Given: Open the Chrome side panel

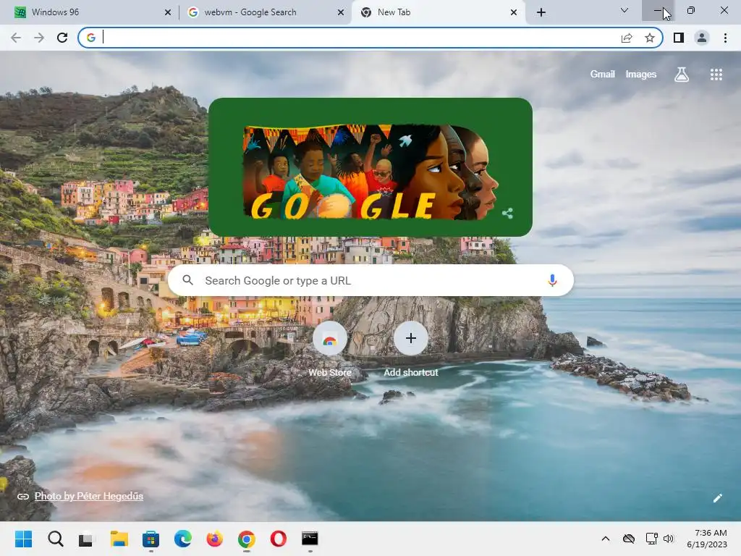Looking at the screenshot, I should [679, 38].
